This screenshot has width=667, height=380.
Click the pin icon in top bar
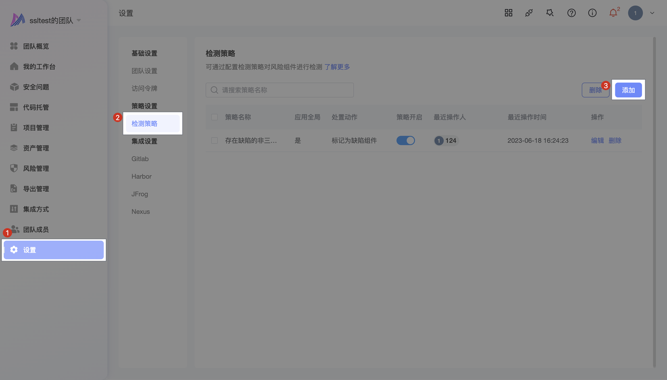tap(550, 13)
